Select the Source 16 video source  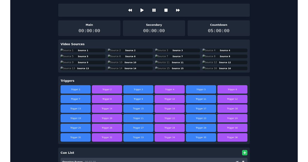(225, 68)
